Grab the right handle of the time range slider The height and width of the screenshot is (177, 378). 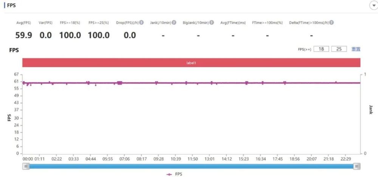[x=357, y=166]
